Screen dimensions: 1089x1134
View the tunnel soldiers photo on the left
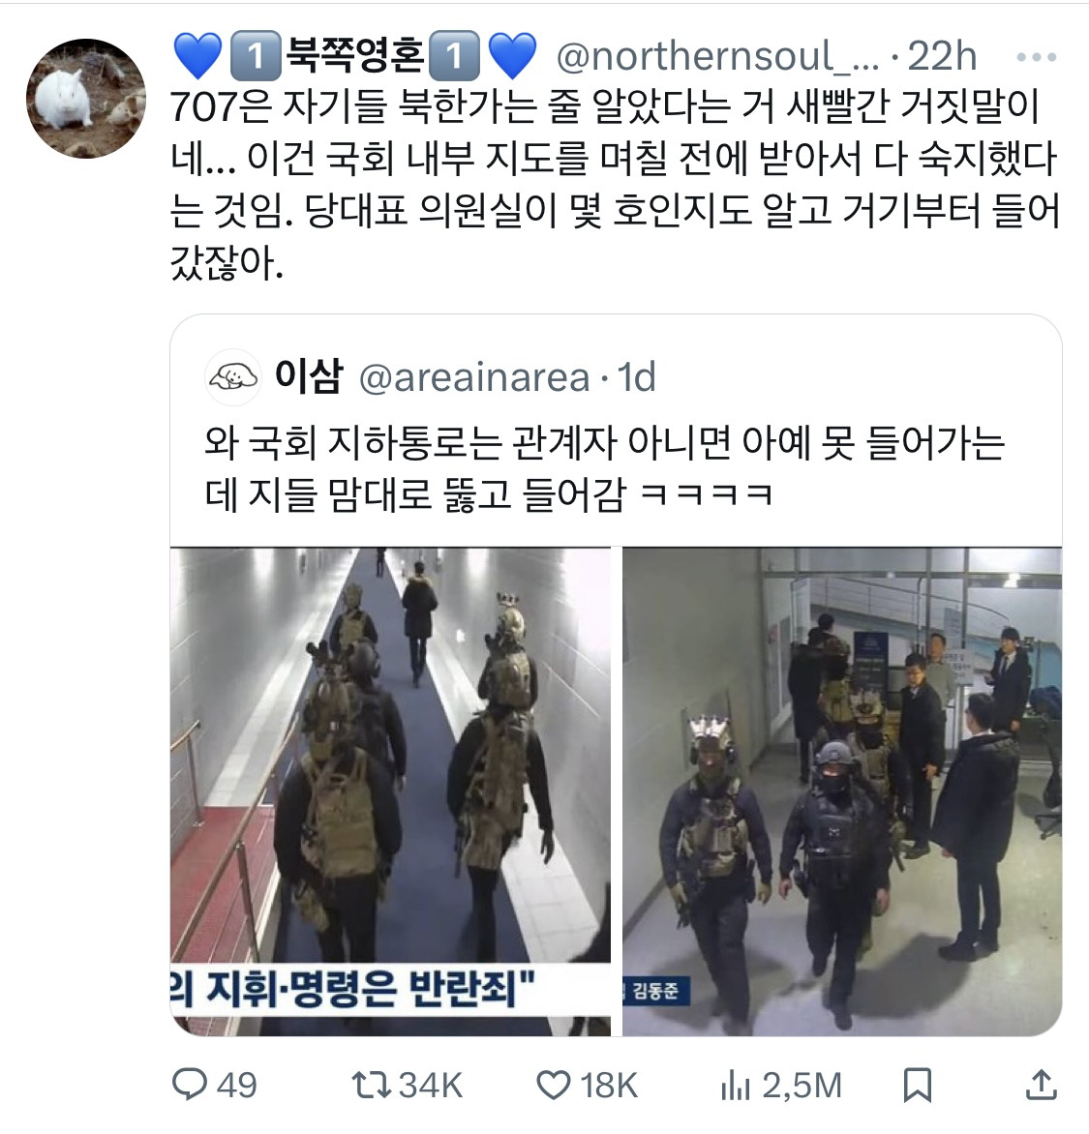coord(391,791)
